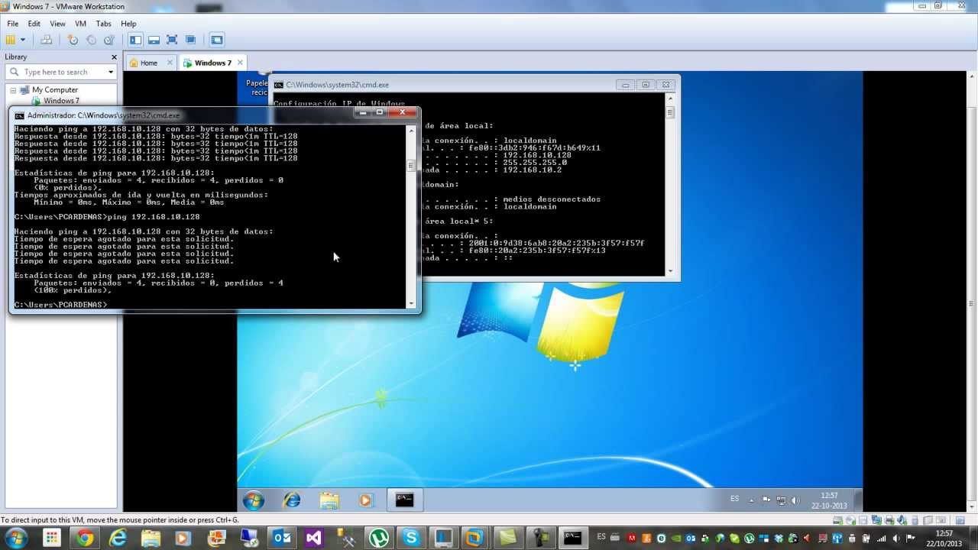The height and width of the screenshot is (550, 978).
Task: Open the snapshot manager icon
Action: point(109,40)
